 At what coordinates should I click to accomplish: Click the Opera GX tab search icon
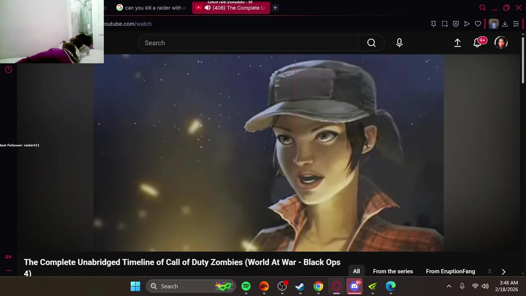point(482,7)
